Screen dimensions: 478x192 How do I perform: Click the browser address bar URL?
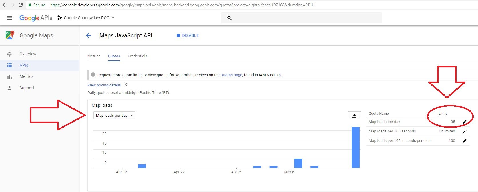coord(182,5)
